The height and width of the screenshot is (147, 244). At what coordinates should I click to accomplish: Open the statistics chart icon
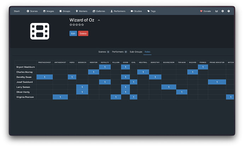(x=216, y=11)
